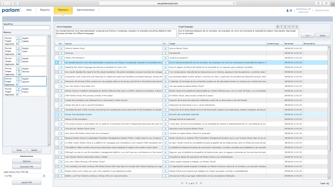Save the edited segment
The image size is (335, 189).
click(308, 35)
